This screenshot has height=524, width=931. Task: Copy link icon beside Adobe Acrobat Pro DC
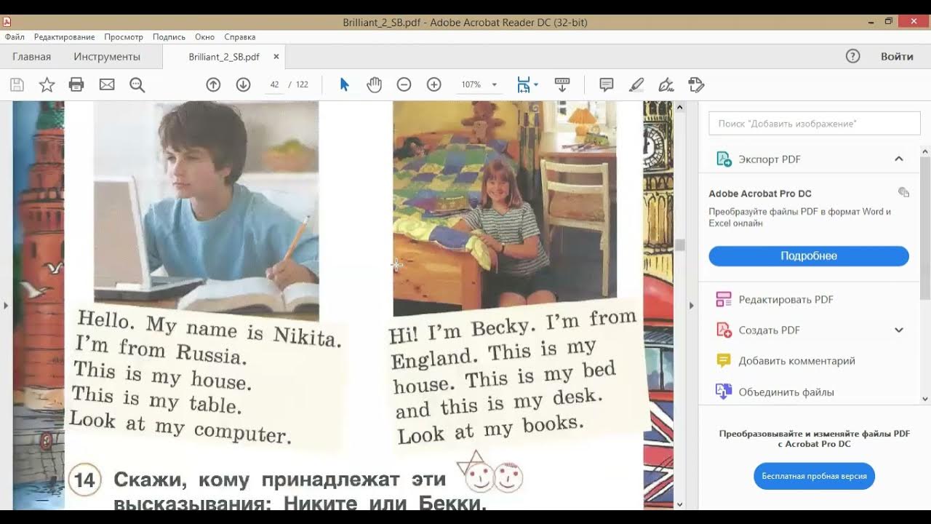(x=903, y=192)
